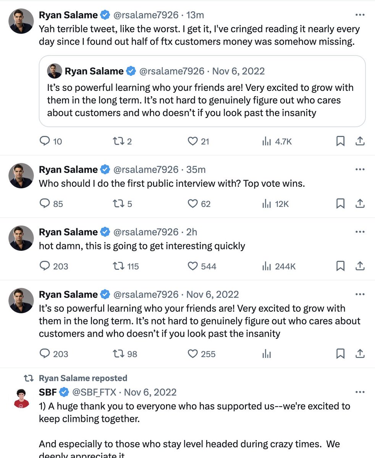Screen dimensions: 375x458
Task: Like the 'first public interview' tweet
Action: [x=193, y=204]
